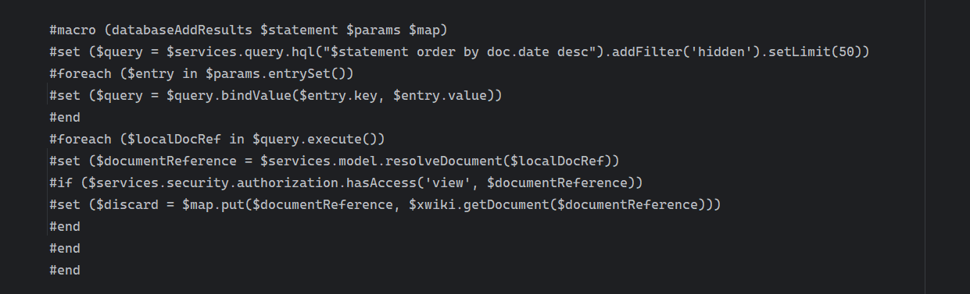Viewport: 970px width, 294px height.
Task: Click $entry.value argument
Action: tap(442, 96)
